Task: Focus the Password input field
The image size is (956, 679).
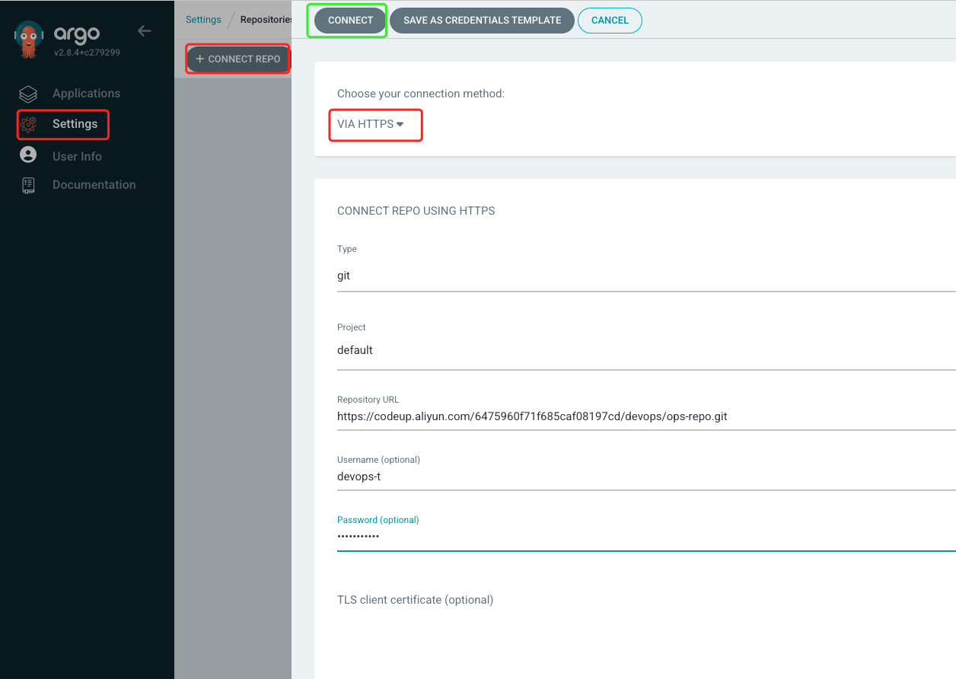Action: tap(646, 537)
